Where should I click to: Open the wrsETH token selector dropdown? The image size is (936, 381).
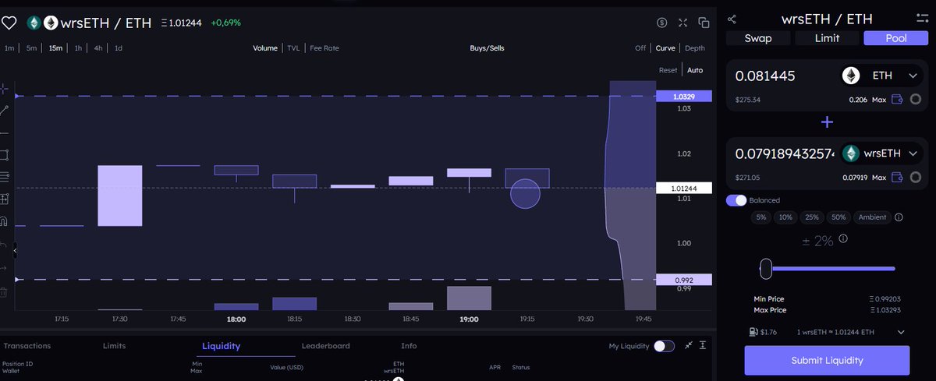(882, 153)
